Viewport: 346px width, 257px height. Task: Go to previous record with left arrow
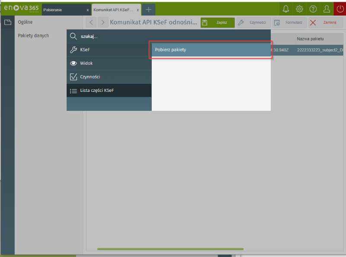click(x=91, y=22)
